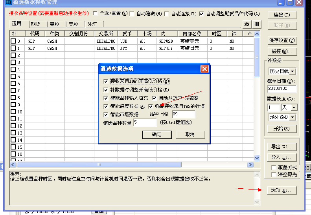
Task: Click the 品种上限 input field
Action: point(183,114)
